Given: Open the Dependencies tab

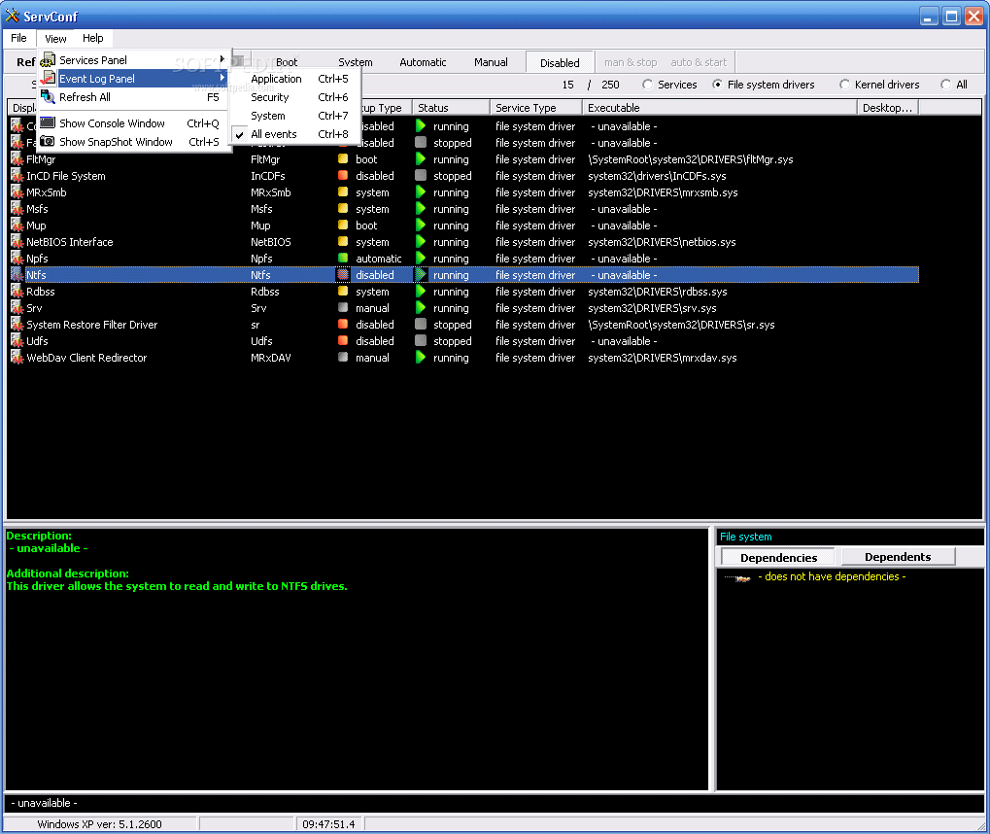Looking at the screenshot, I should [x=778, y=557].
